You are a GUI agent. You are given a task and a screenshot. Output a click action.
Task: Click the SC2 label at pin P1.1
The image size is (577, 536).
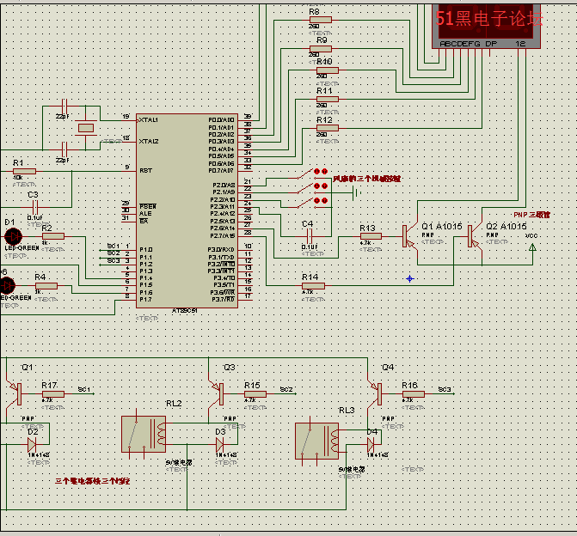[114, 253]
